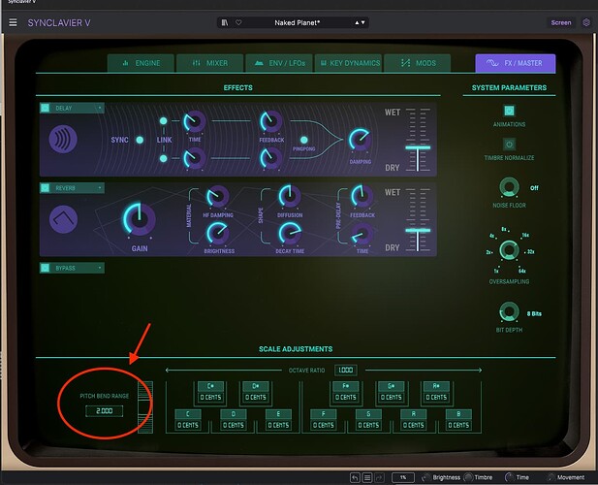Click the Time macro knob
This screenshot has width=598, height=485.
coord(509,477)
